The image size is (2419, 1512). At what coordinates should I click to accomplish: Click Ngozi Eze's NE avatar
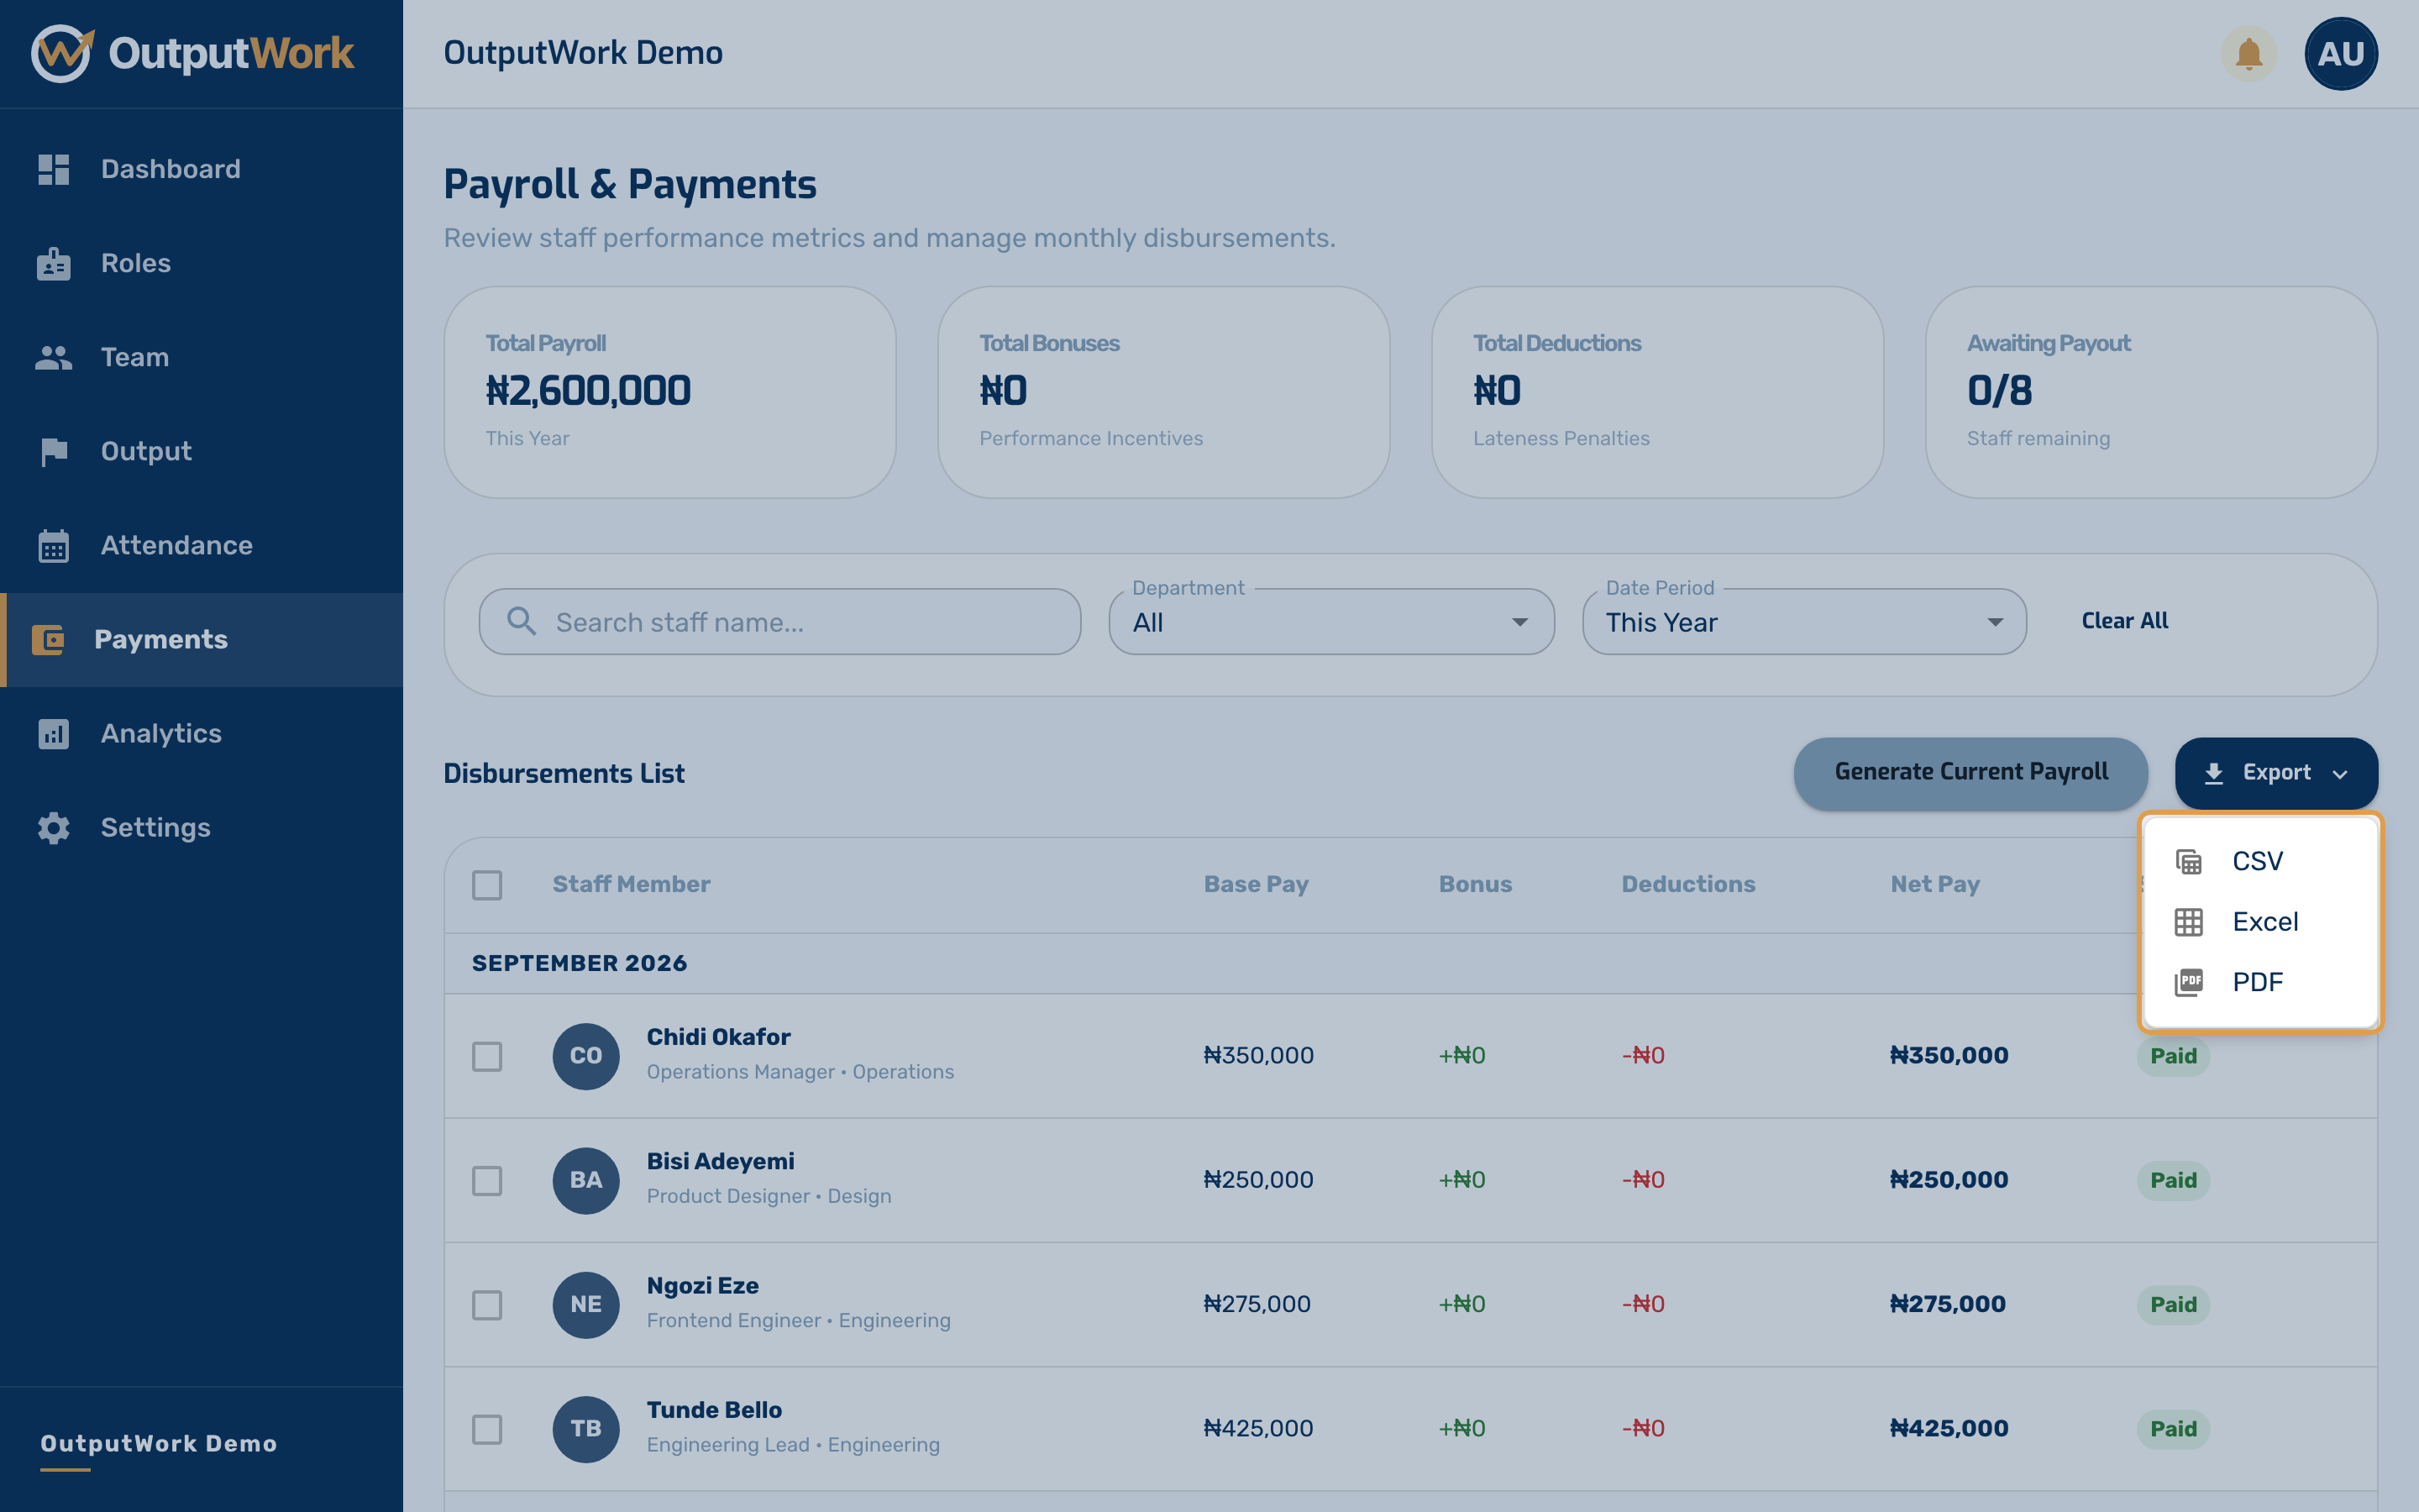coord(585,1305)
